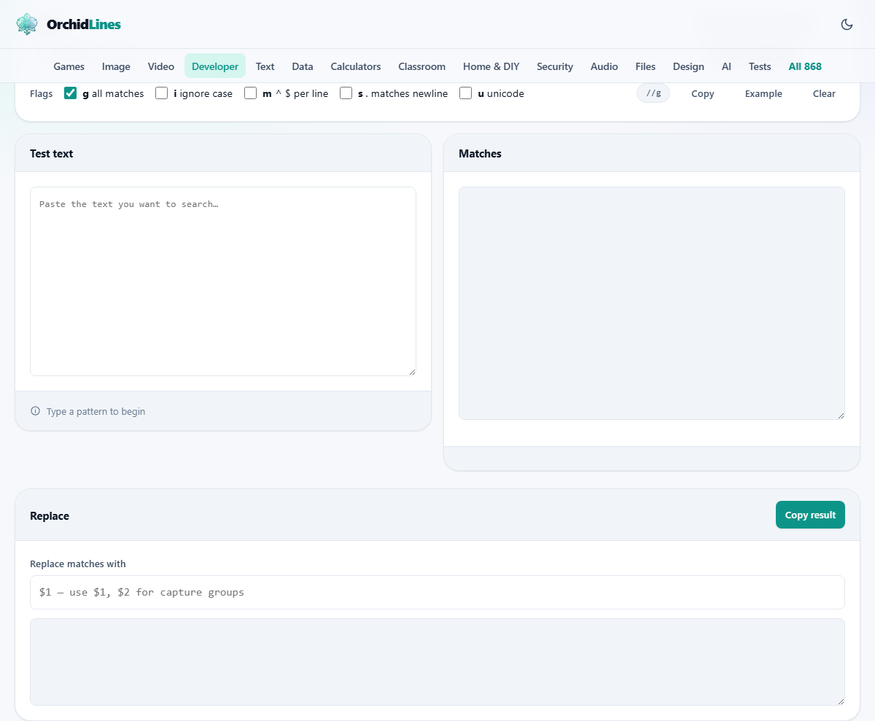Enable the i ignore case flag
This screenshot has width=875, height=721.
click(x=162, y=93)
